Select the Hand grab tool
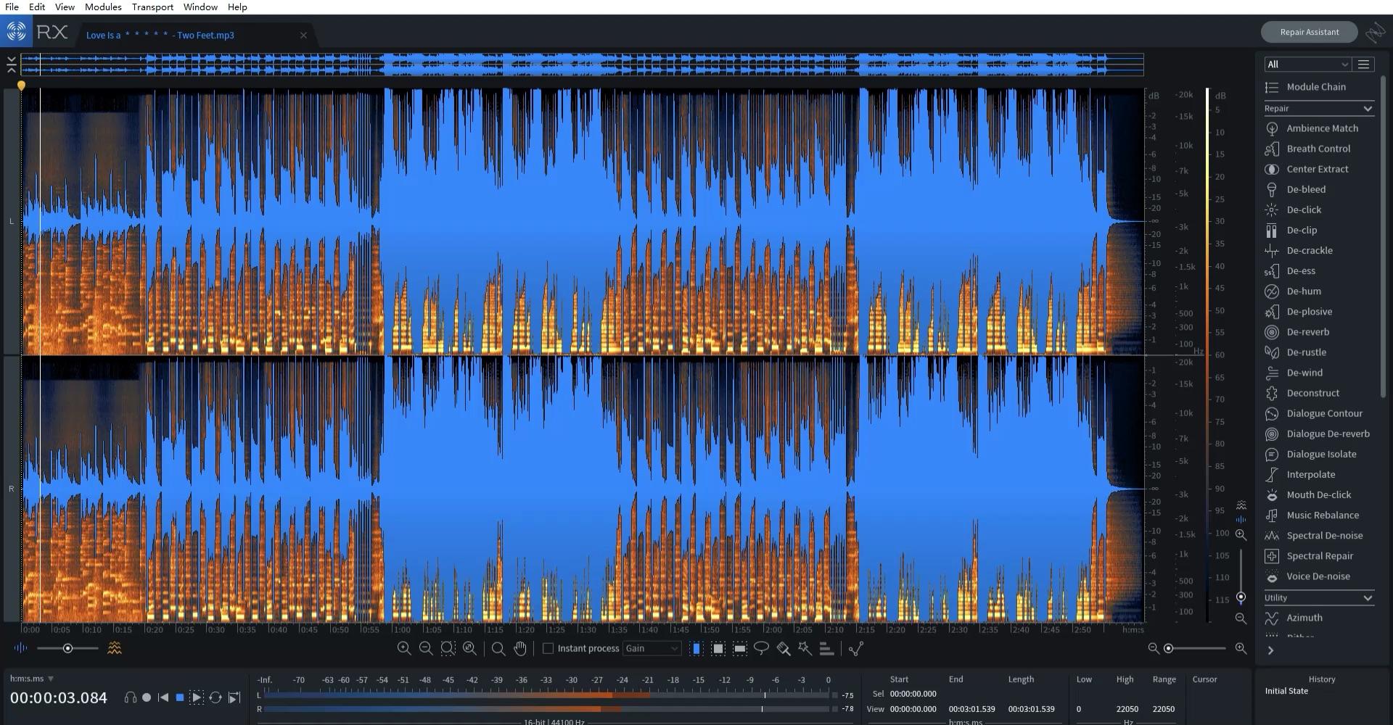1393x725 pixels. point(520,648)
